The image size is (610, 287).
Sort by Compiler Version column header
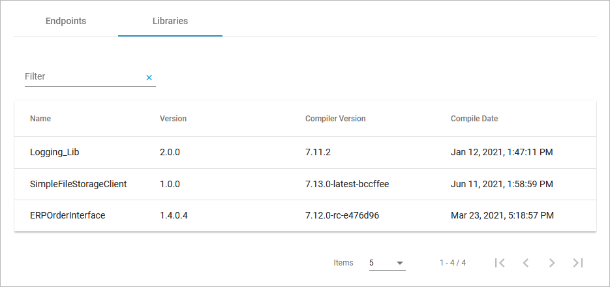[x=335, y=119]
